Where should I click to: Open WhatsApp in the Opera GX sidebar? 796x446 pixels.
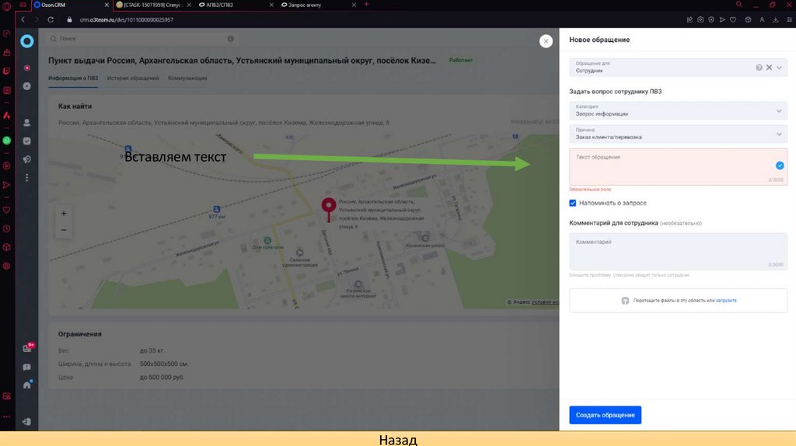tap(6, 141)
